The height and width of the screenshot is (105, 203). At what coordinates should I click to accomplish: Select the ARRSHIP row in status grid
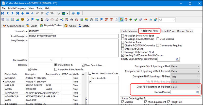point(10,85)
